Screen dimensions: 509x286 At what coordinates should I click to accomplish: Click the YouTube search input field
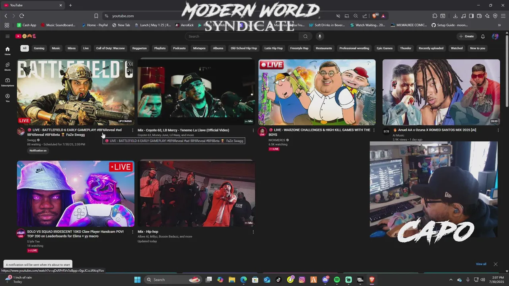[x=242, y=36]
